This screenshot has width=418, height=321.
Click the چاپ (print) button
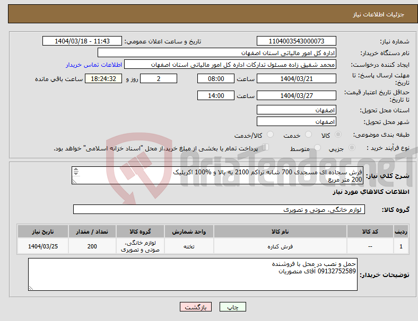click(232, 307)
